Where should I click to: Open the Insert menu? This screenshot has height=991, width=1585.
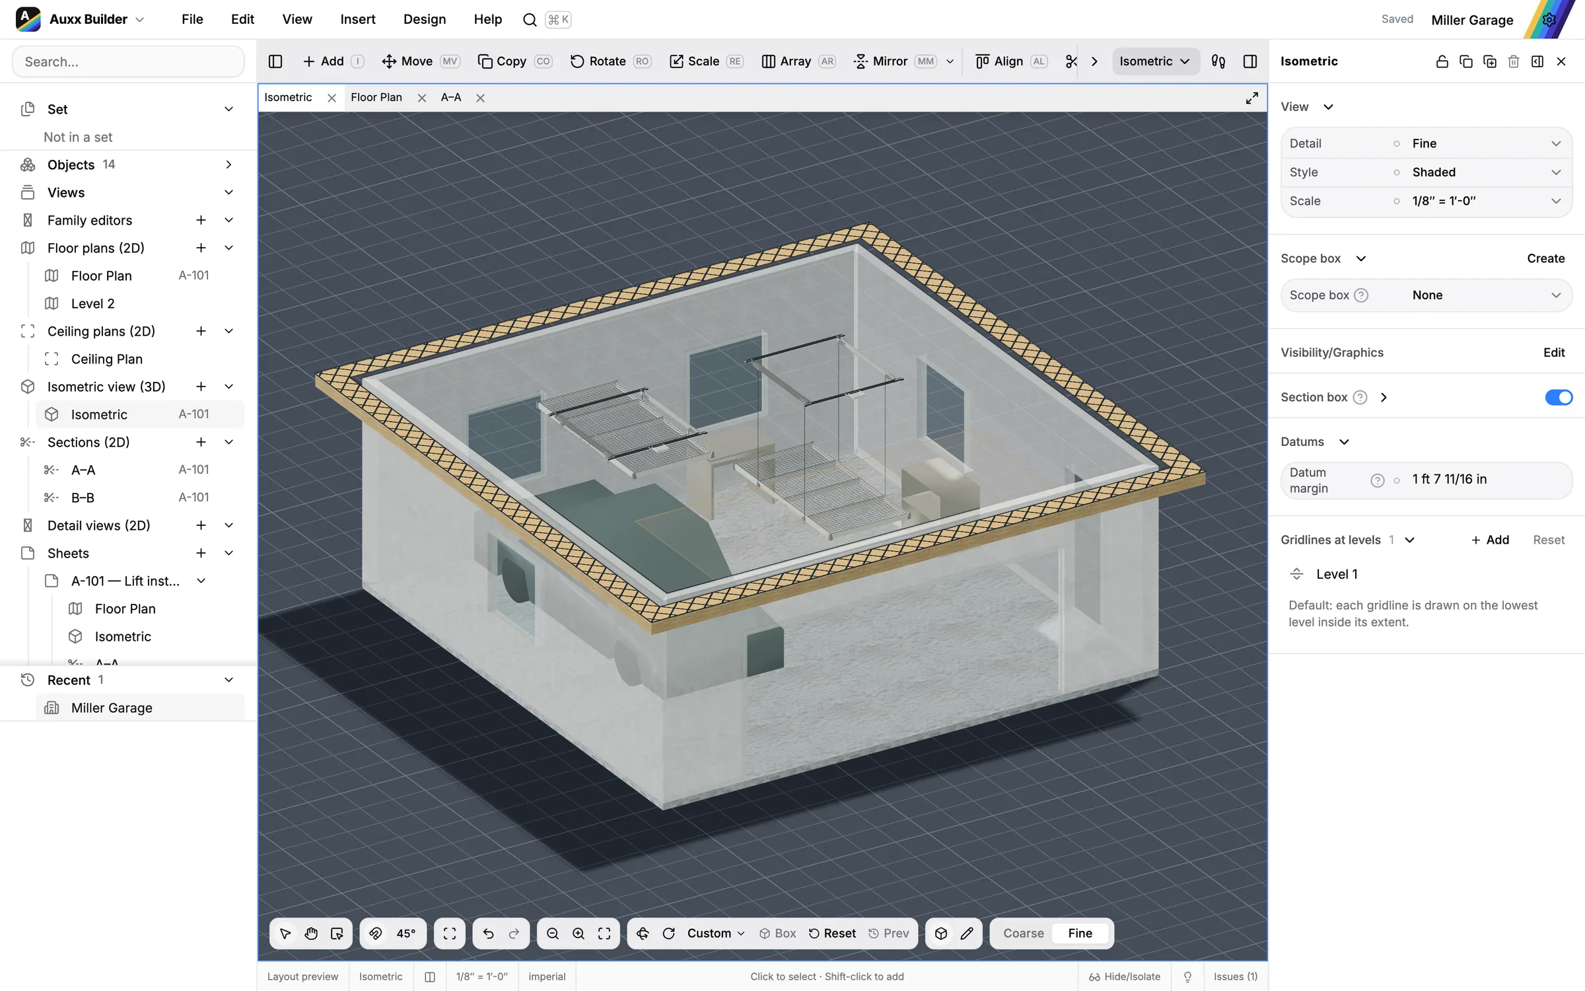[x=358, y=19]
